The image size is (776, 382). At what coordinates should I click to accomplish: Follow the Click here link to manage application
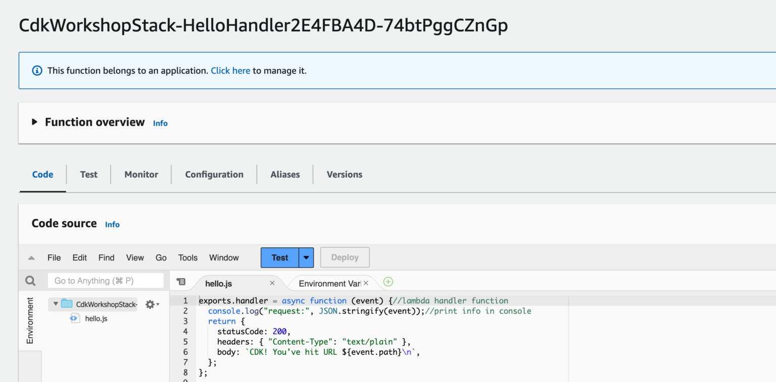pyautogui.click(x=230, y=70)
